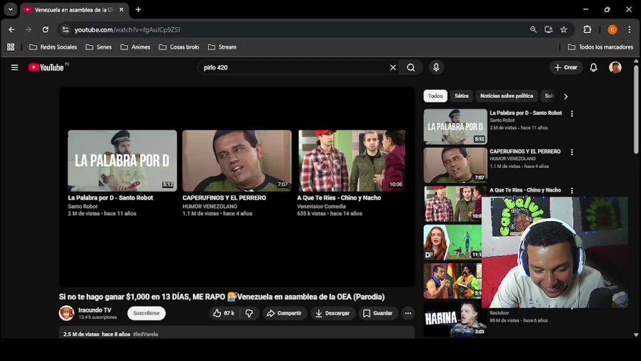This screenshot has width=641, height=361.
Task: Reload the current page
Action: (45, 30)
